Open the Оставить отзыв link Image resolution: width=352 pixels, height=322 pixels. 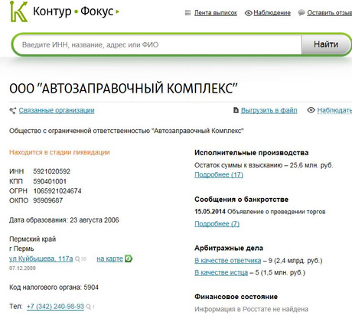(x=329, y=13)
